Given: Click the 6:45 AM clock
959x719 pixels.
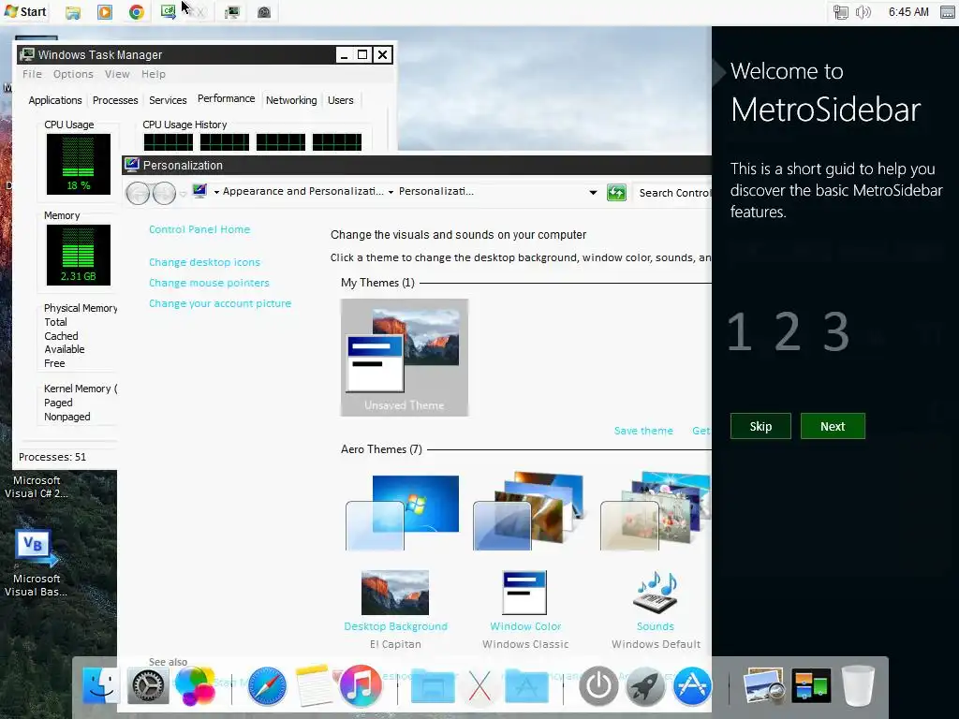Looking at the screenshot, I should 908,12.
